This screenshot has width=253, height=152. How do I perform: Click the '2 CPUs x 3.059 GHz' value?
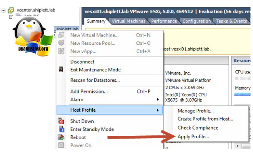(x=185, y=88)
